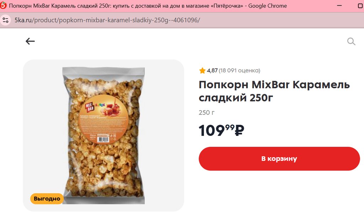The image size is (364, 214).
Task: Minimize the Chrome window
Action: pyautogui.click(x=339, y=6)
